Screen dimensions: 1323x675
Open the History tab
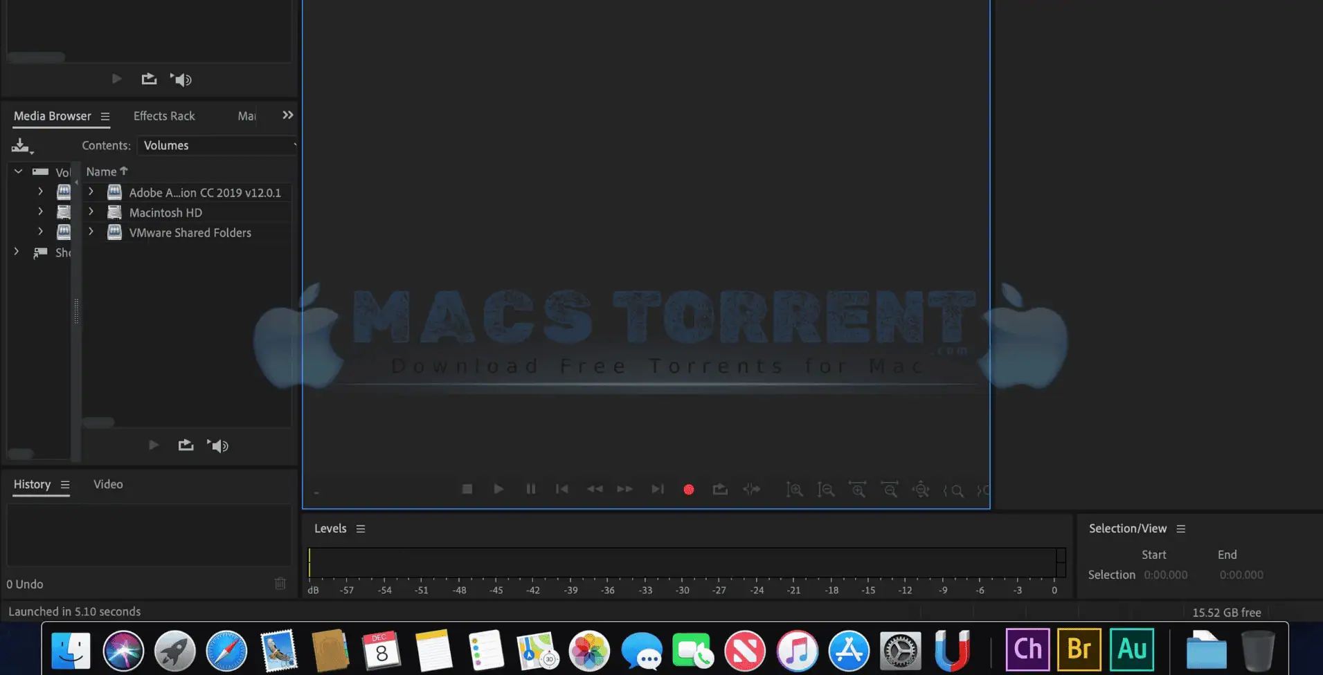click(x=32, y=484)
